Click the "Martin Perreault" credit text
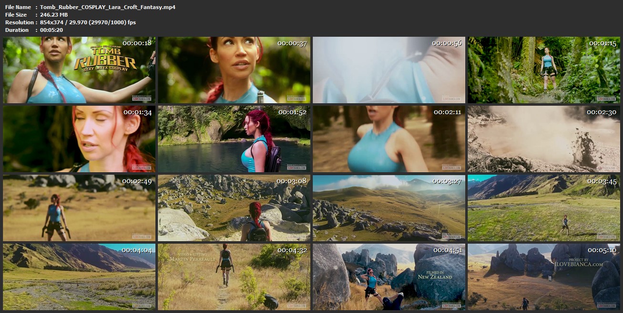This screenshot has height=313, width=623. tap(193, 259)
